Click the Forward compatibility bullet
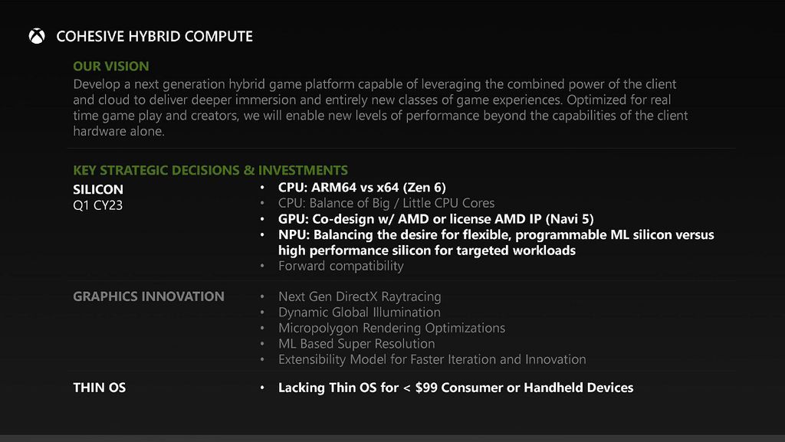Image resolution: width=785 pixels, height=442 pixels. 340,266
